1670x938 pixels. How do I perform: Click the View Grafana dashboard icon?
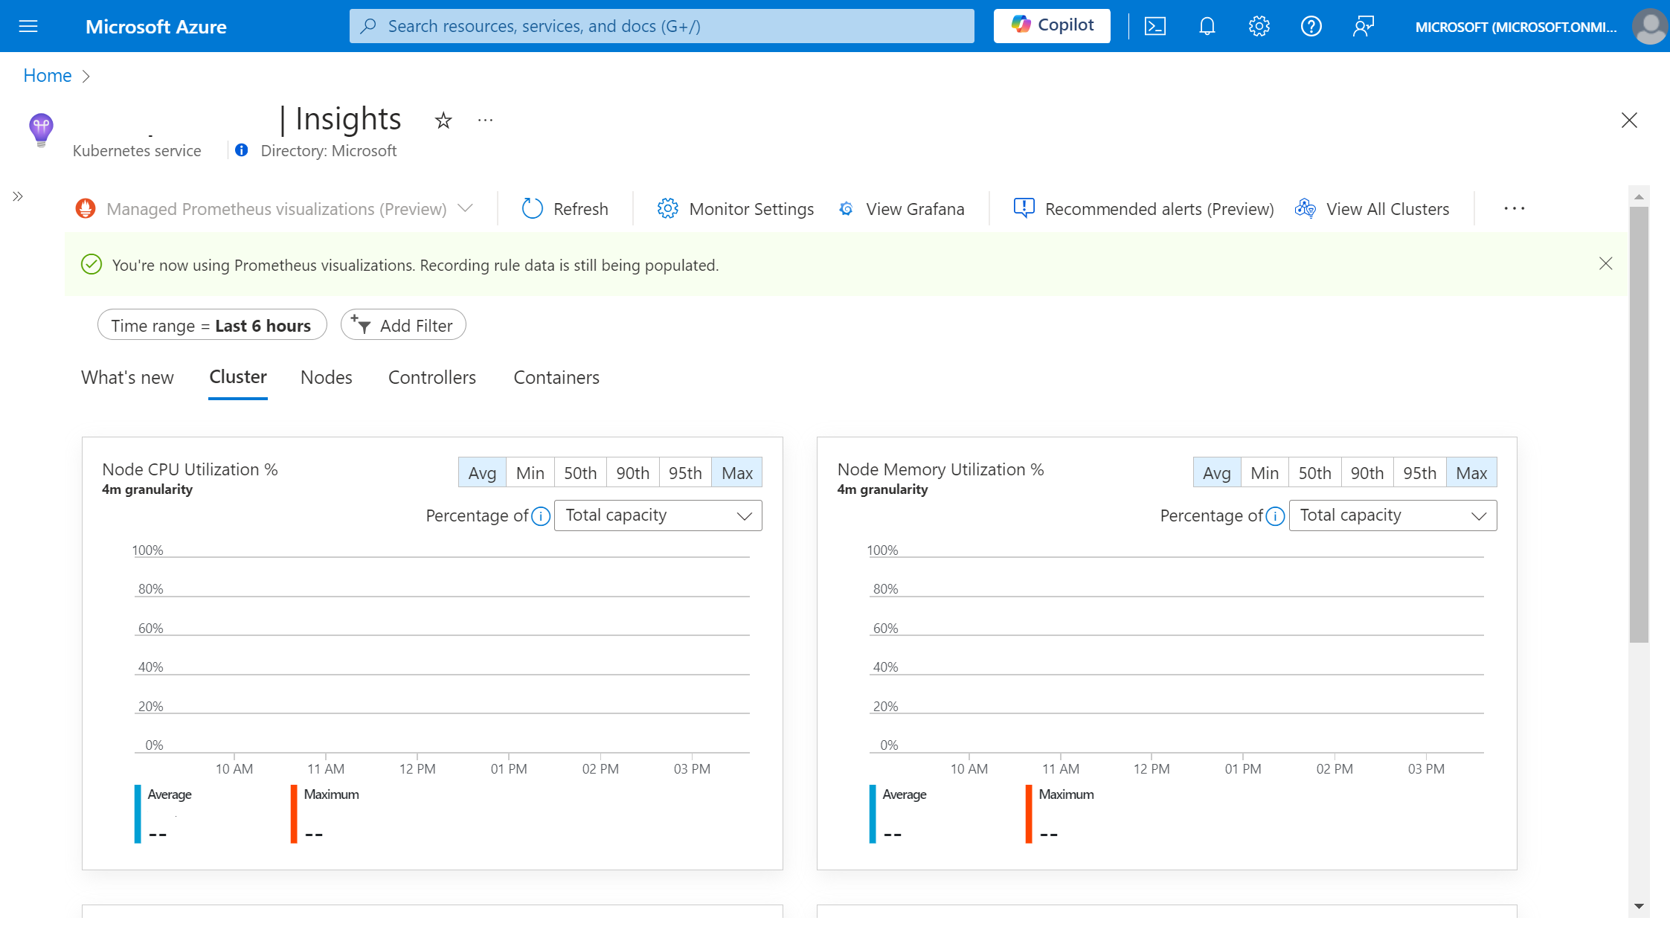pos(845,209)
